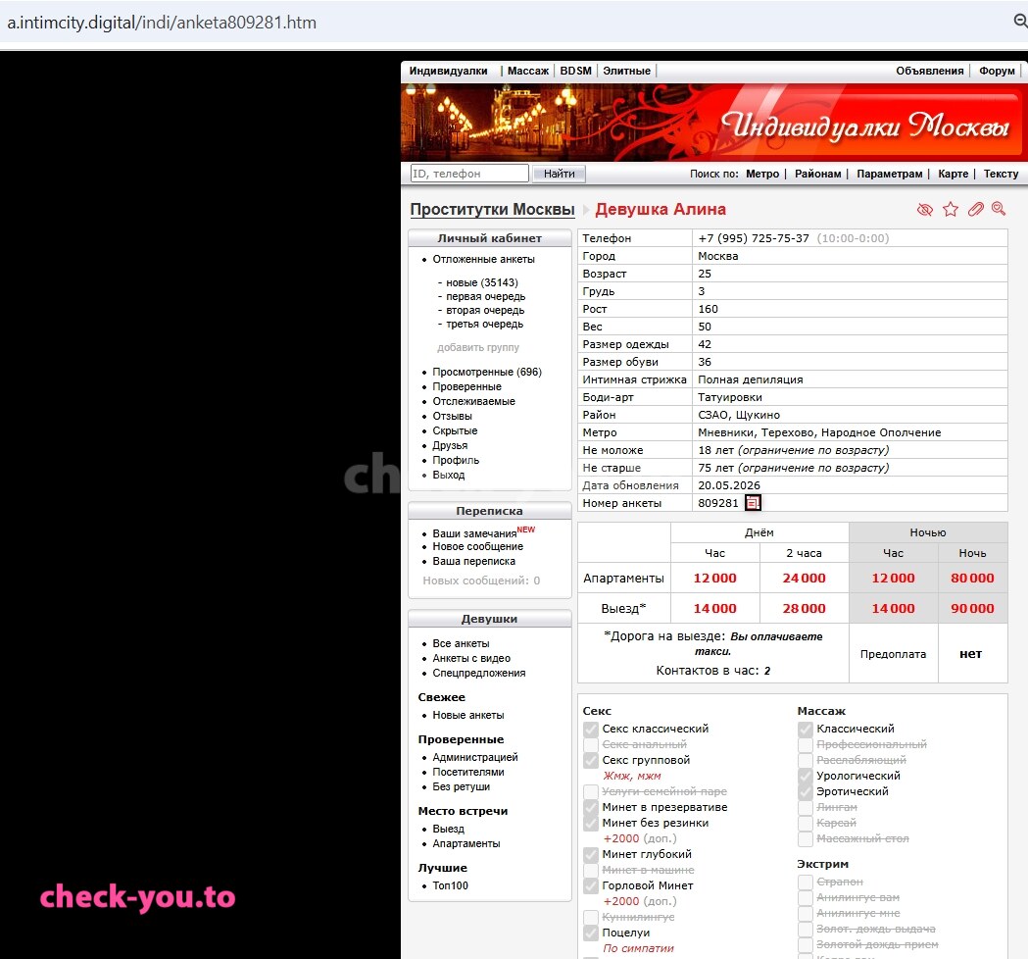Open 'Новое сообщение' in Переписка panel

coord(477,546)
